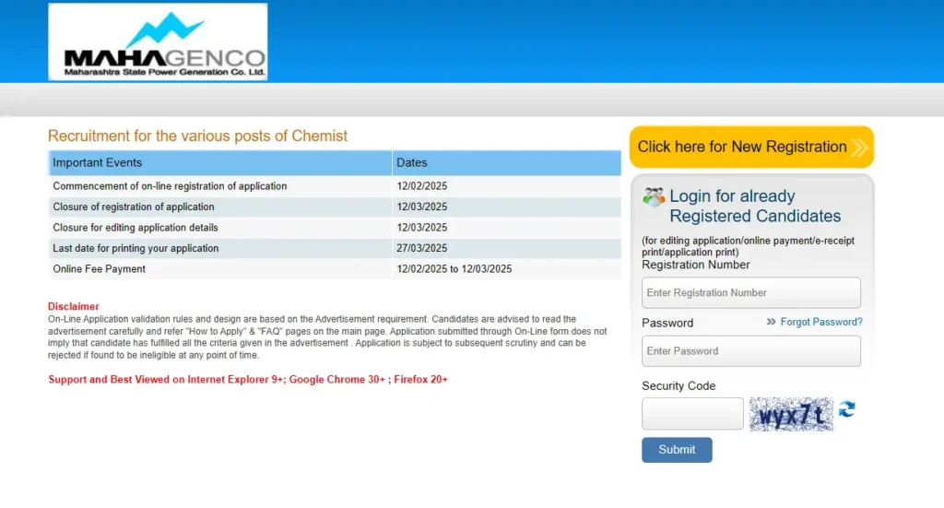This screenshot has width=944, height=508.
Task: Click the MAHAGENCO logo
Action: tap(158, 41)
